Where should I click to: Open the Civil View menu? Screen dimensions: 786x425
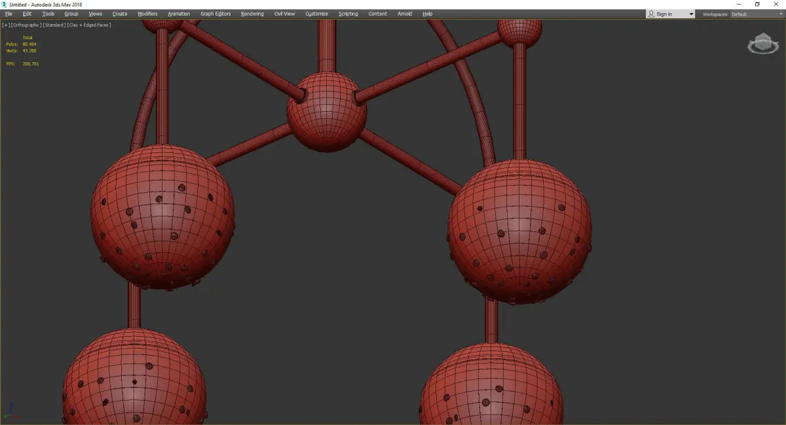coord(284,14)
